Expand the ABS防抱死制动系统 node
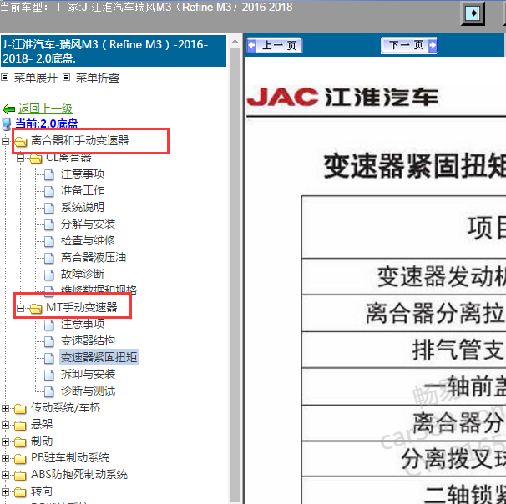The width and height of the screenshot is (506, 504). [5, 476]
